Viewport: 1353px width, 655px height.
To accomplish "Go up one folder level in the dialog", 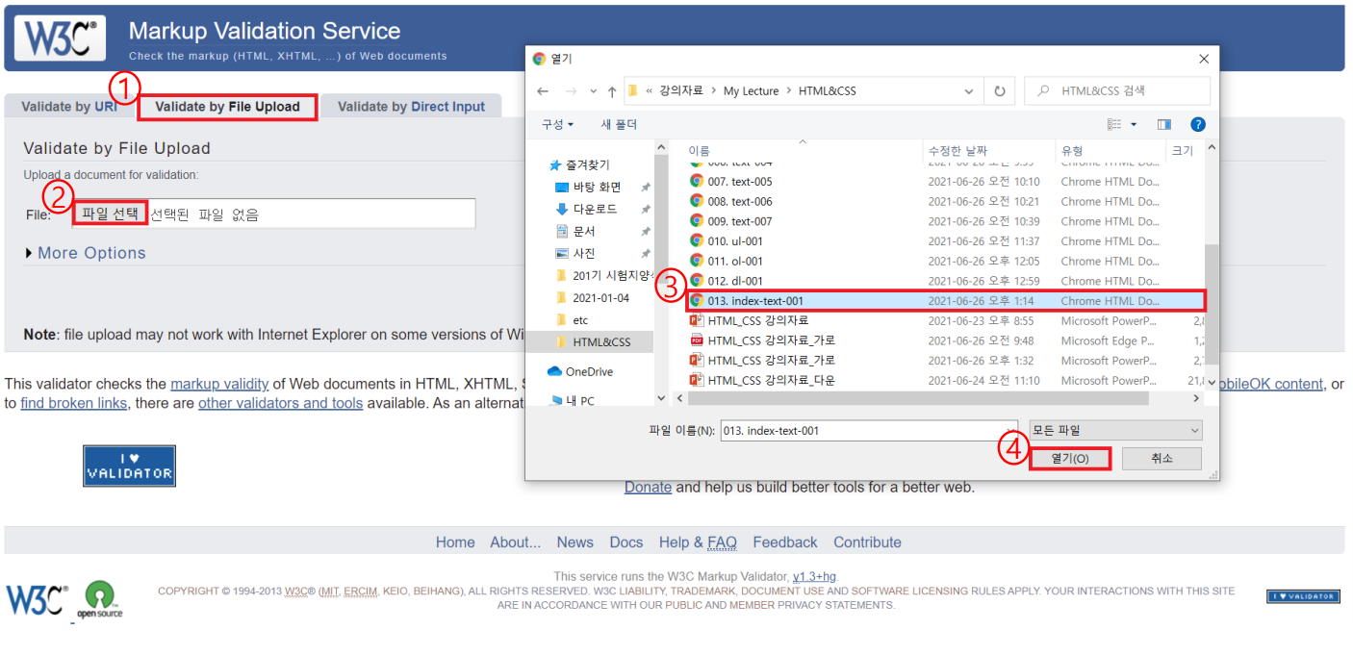I will (x=612, y=91).
